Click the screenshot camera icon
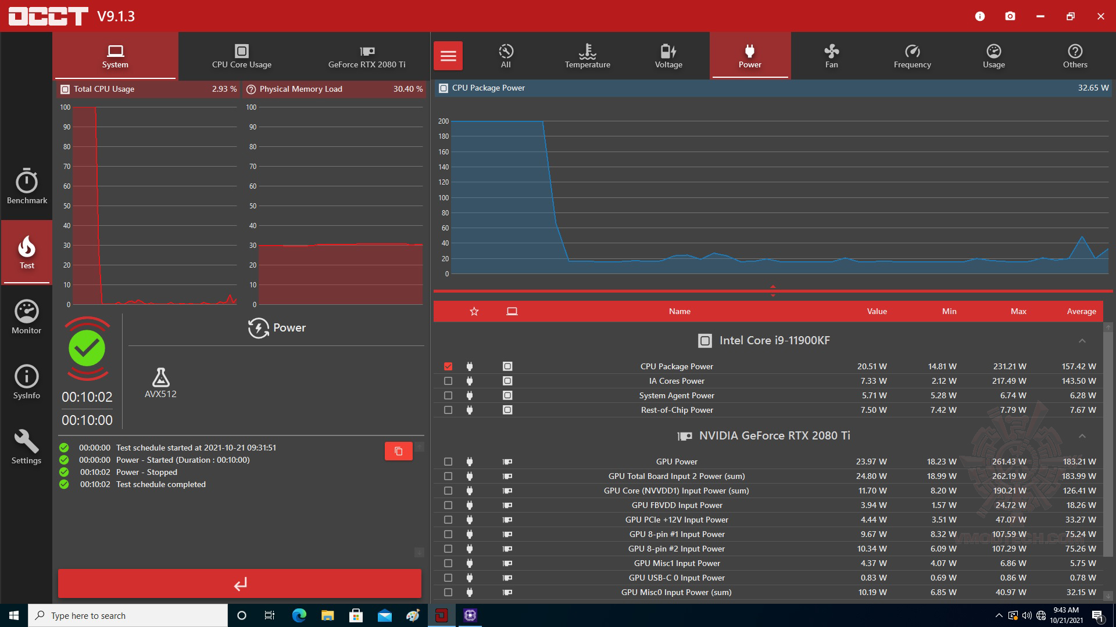Screen dimensions: 1116x627 (1010, 16)
